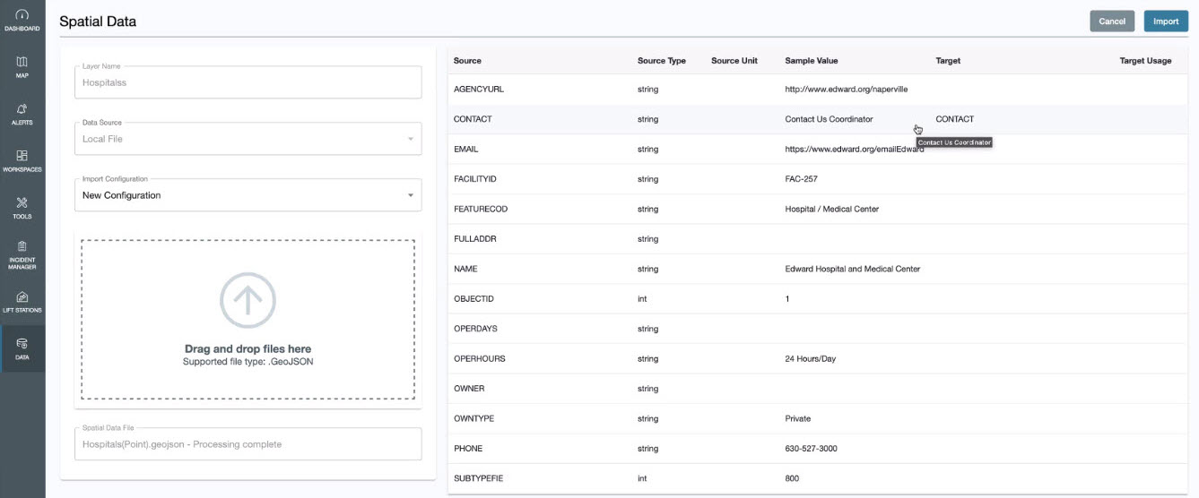Expand the Import Configuration dropdown
The height and width of the screenshot is (498, 1199).
(411, 195)
